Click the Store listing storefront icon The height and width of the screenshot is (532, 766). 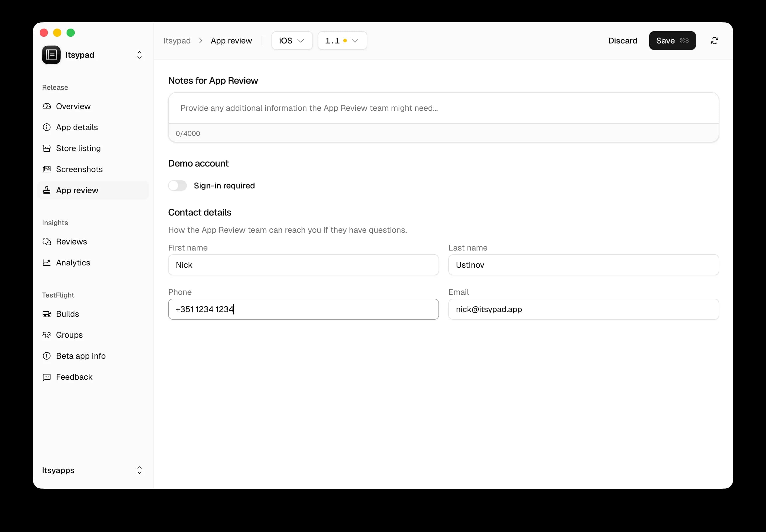(47, 148)
